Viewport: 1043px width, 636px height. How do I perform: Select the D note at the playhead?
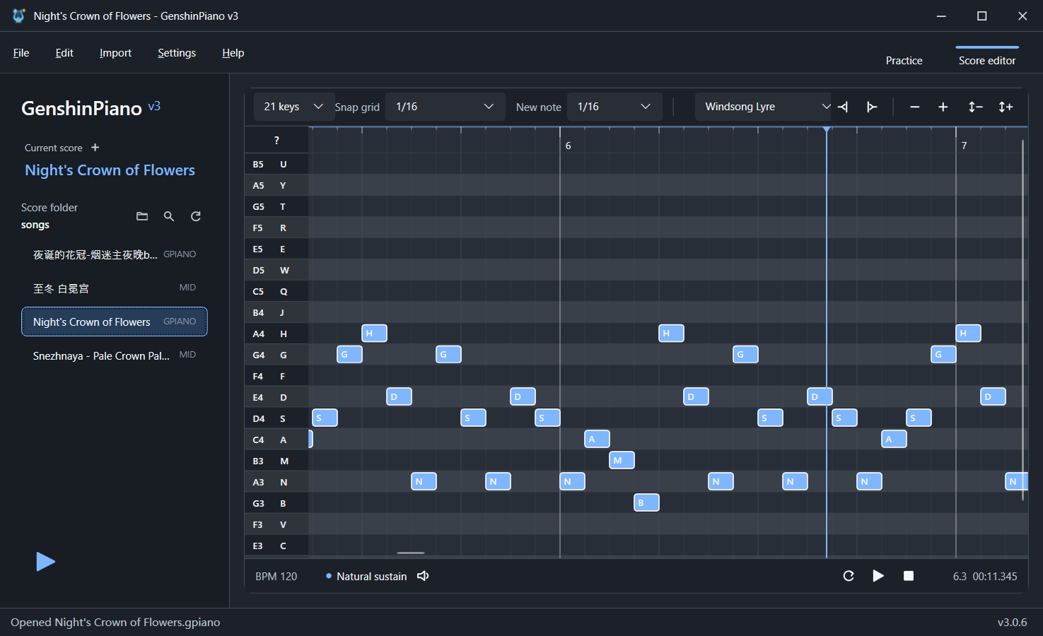pos(820,396)
